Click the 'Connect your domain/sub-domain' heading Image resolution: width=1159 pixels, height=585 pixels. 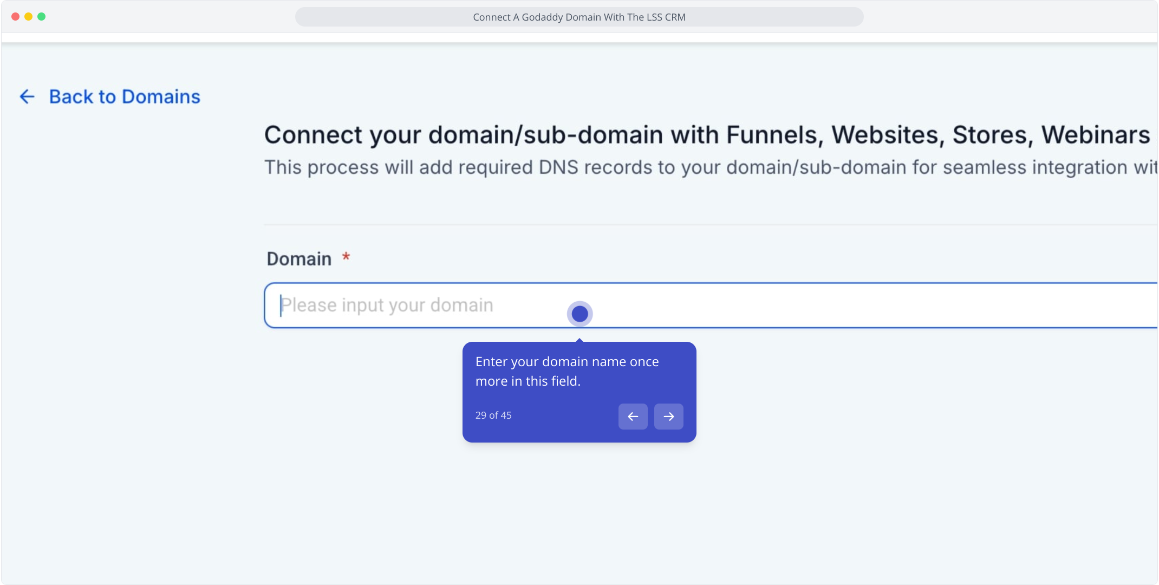(x=707, y=135)
